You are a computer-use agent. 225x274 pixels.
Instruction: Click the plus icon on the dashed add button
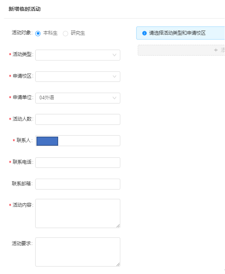coord(216,50)
